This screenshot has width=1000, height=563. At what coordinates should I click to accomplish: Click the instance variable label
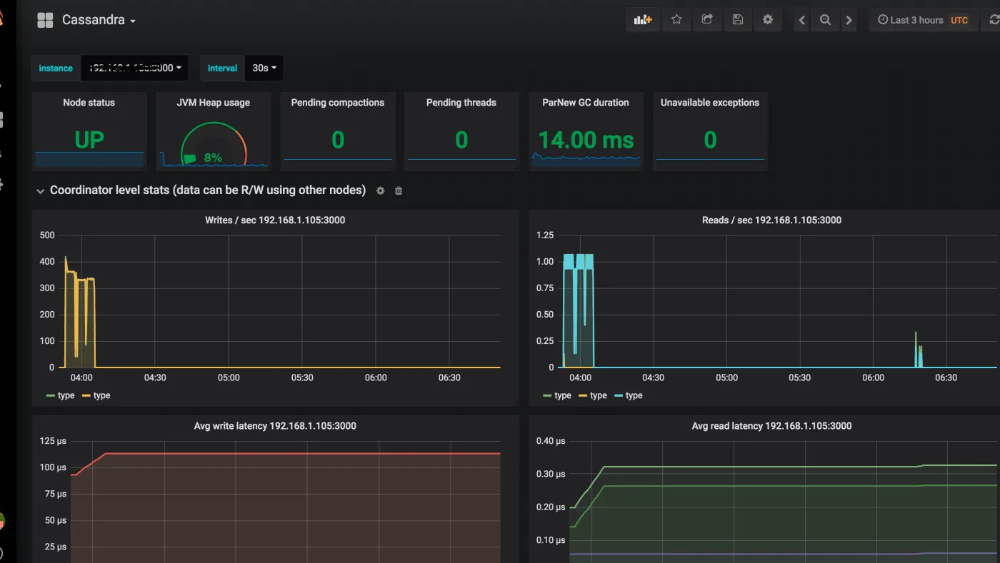click(56, 69)
